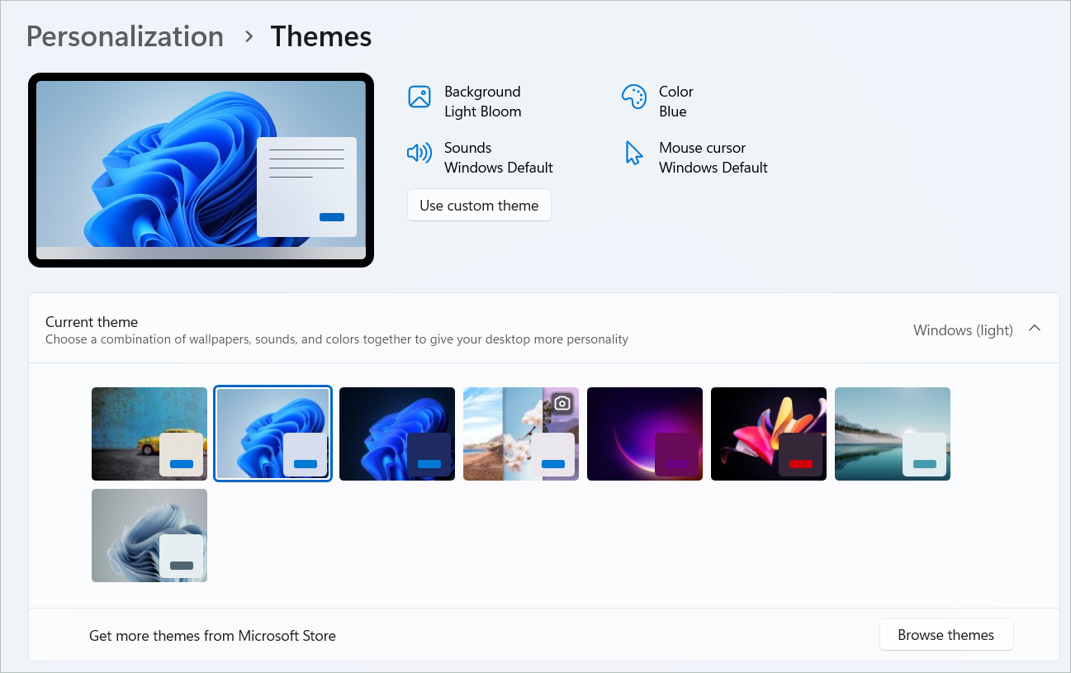
Task: Open Background settings via the image icon
Action: pyautogui.click(x=419, y=97)
